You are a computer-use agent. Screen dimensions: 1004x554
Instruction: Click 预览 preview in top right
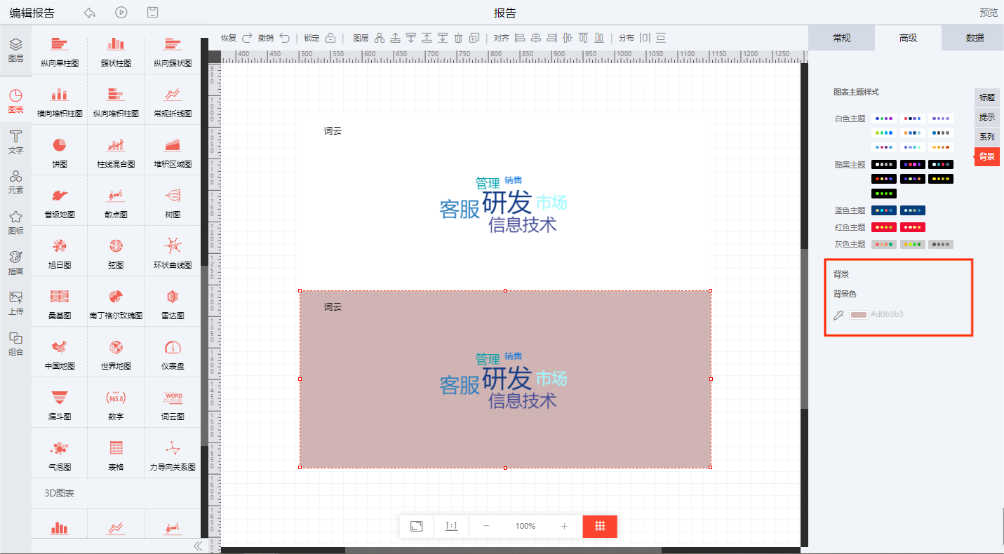pos(989,13)
